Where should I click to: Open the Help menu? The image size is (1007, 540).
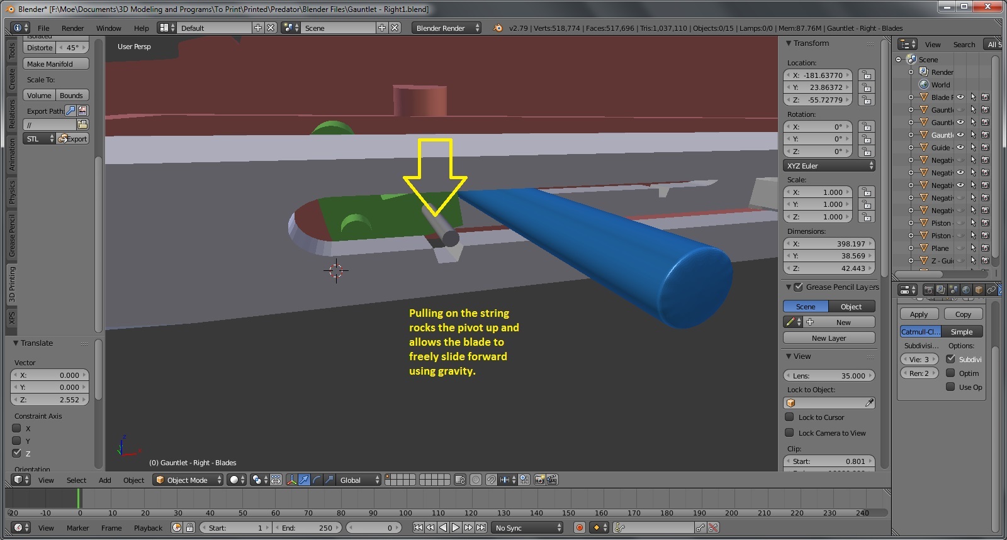point(141,28)
